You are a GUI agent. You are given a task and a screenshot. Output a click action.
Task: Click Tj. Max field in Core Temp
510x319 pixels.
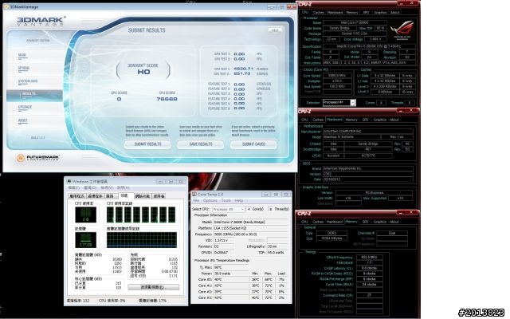pos(231,268)
